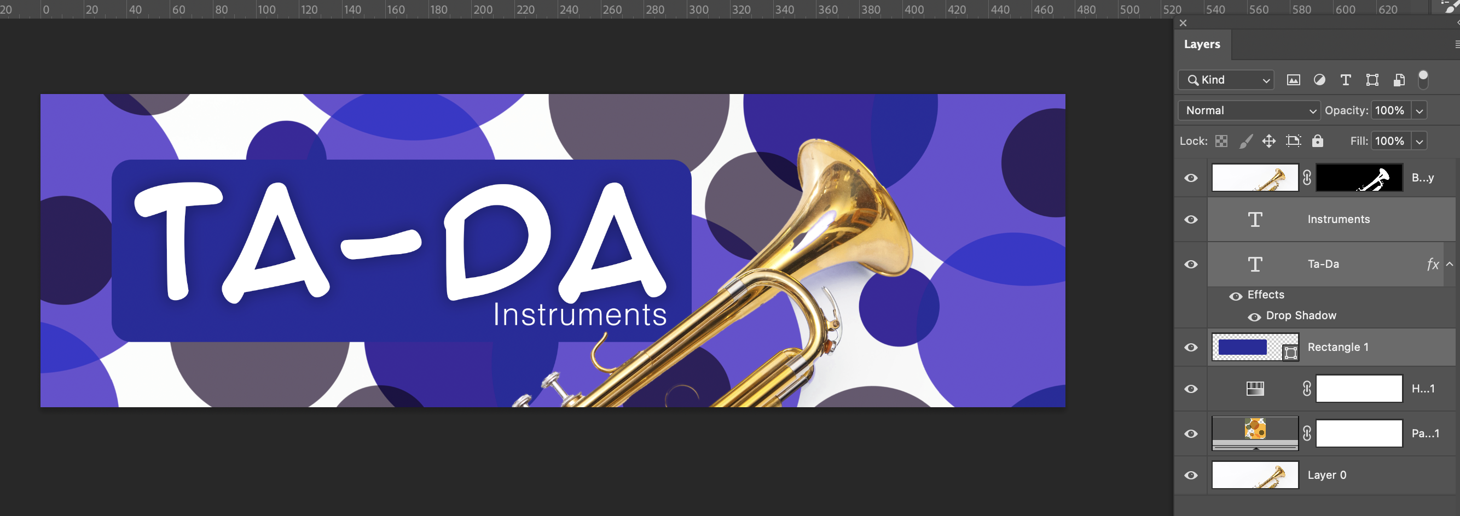The height and width of the screenshot is (516, 1460).
Task: Prevent auto-nesting artboard lock icon
Action: [1294, 141]
